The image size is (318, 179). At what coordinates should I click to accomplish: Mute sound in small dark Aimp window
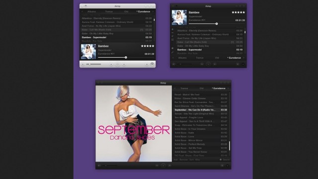(x=173, y=64)
